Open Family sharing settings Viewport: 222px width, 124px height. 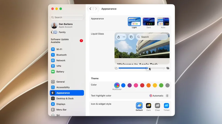[x=67, y=32]
